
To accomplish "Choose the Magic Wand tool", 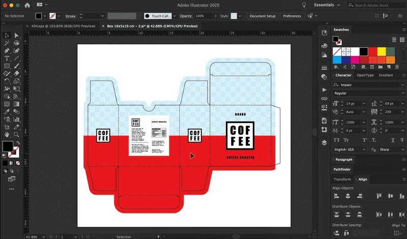I will 7,43.
